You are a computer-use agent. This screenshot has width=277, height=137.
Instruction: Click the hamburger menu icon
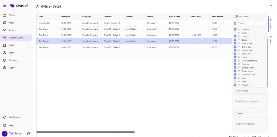[5, 6]
